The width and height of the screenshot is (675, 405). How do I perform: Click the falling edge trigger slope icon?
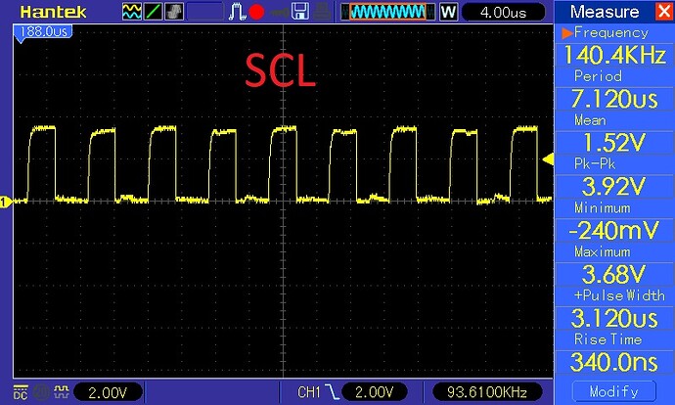[332, 392]
